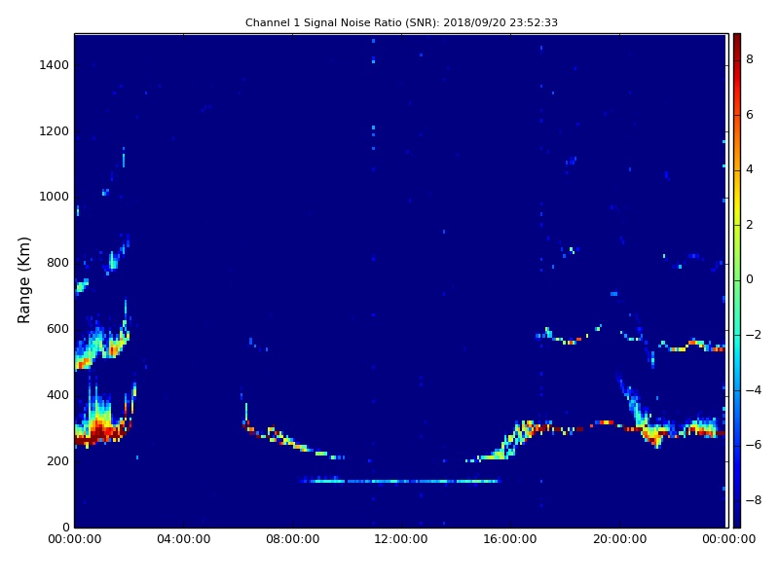The width and height of the screenshot is (779, 584).
Task: Click the 600 range tick label
Action: coord(57,329)
